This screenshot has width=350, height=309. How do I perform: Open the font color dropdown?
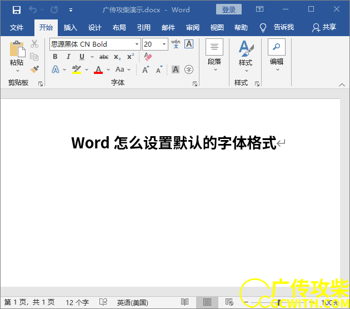[x=108, y=69]
